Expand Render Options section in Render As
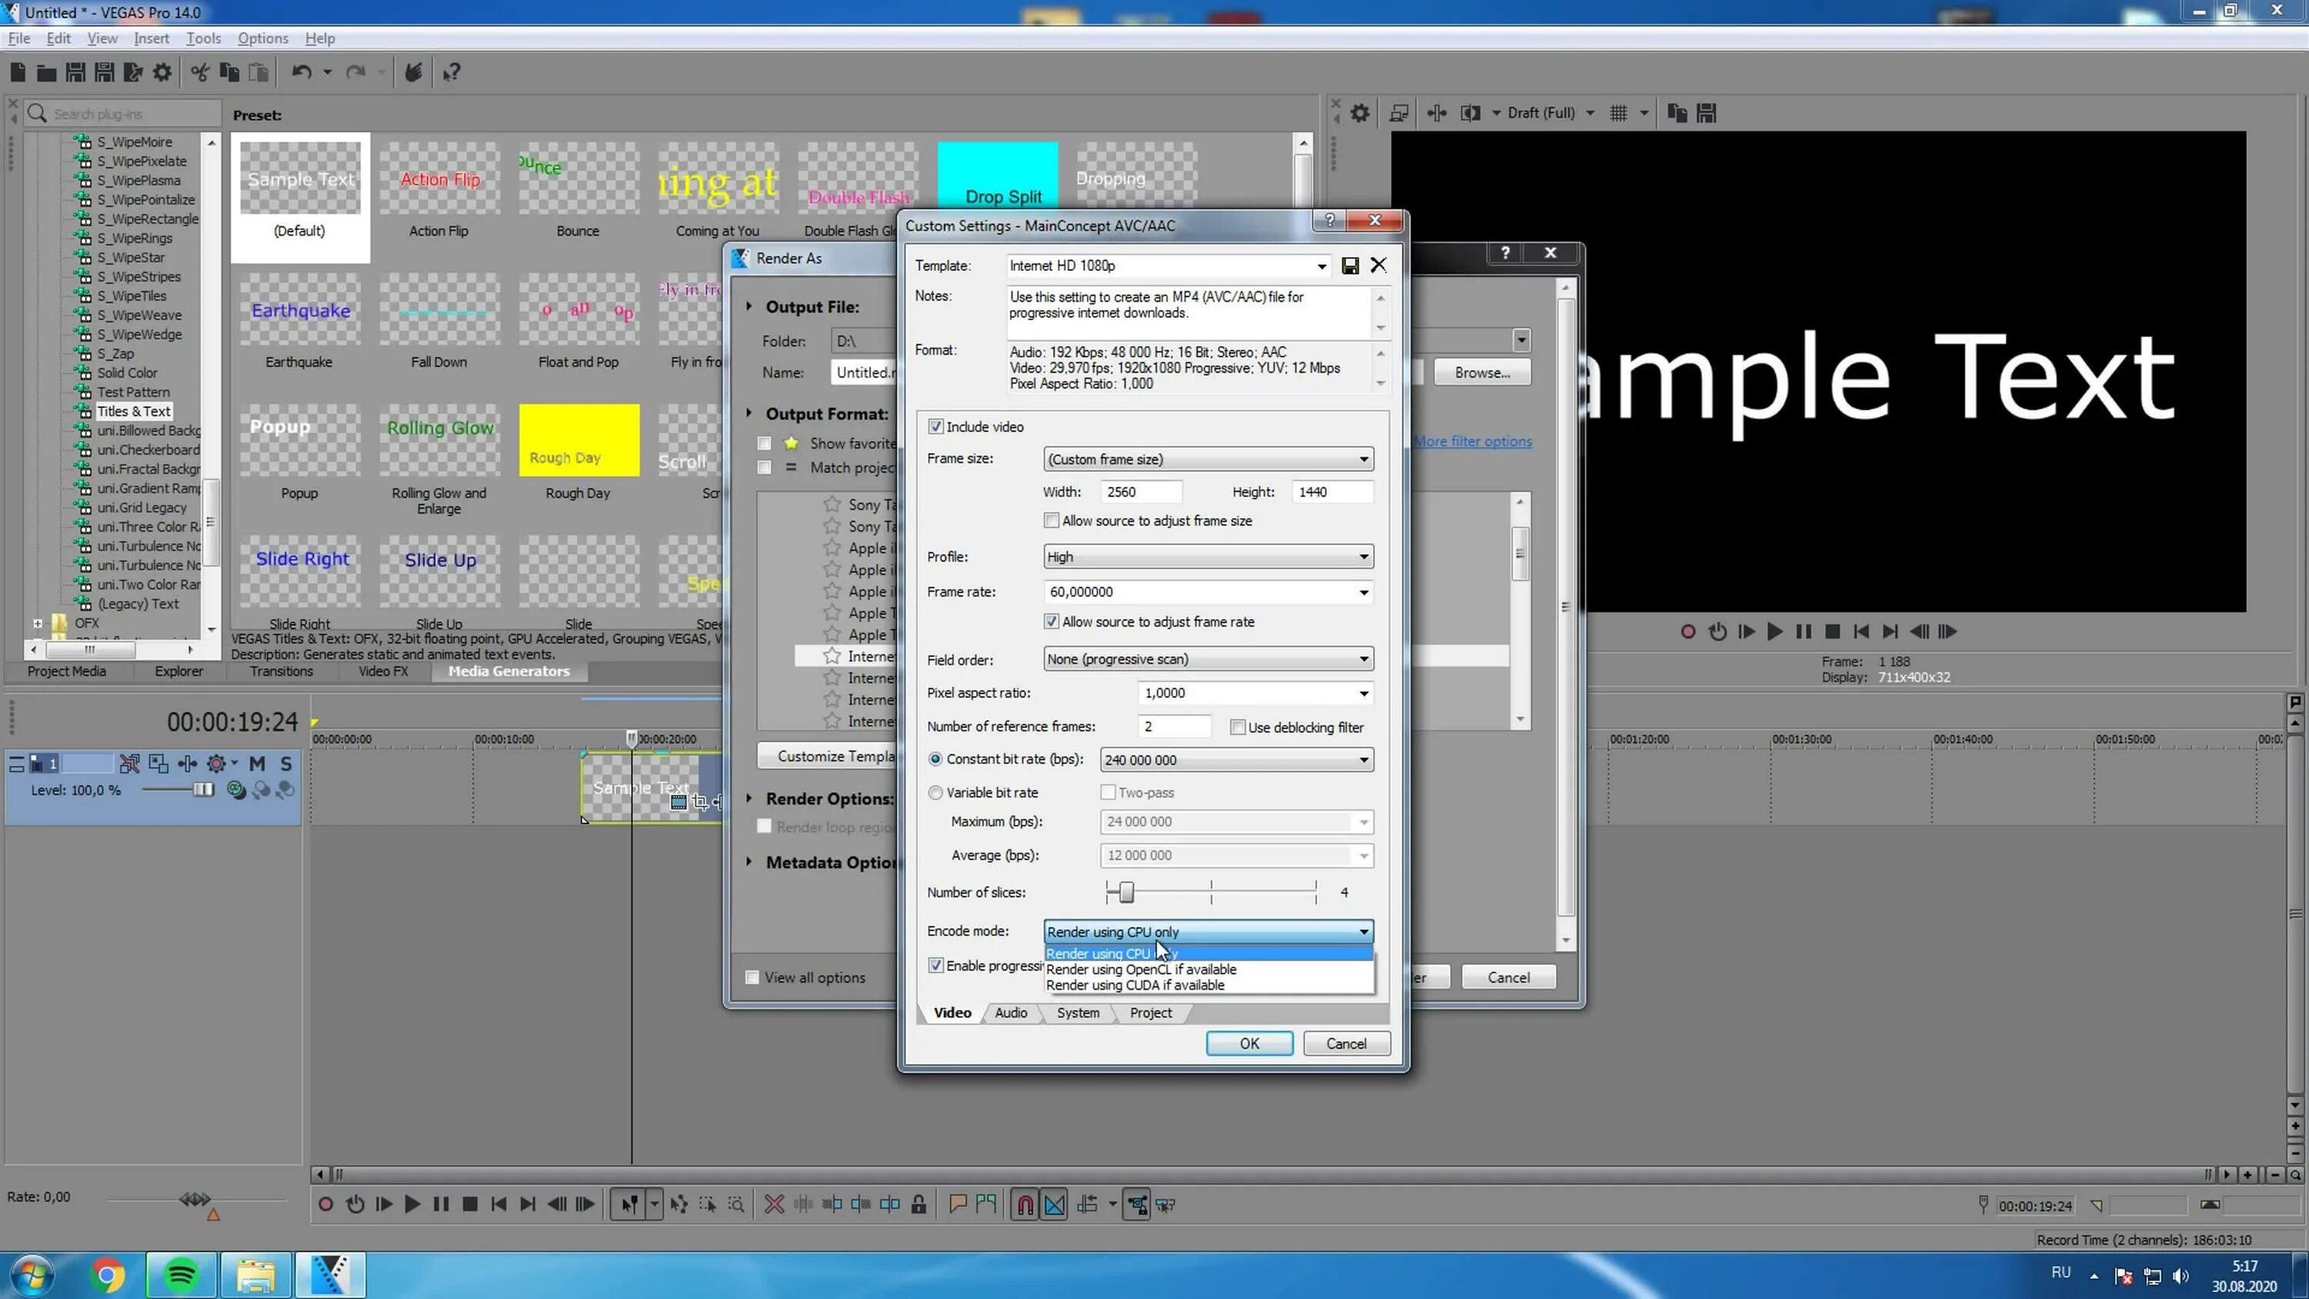The width and height of the screenshot is (2309, 1299). 750,799
